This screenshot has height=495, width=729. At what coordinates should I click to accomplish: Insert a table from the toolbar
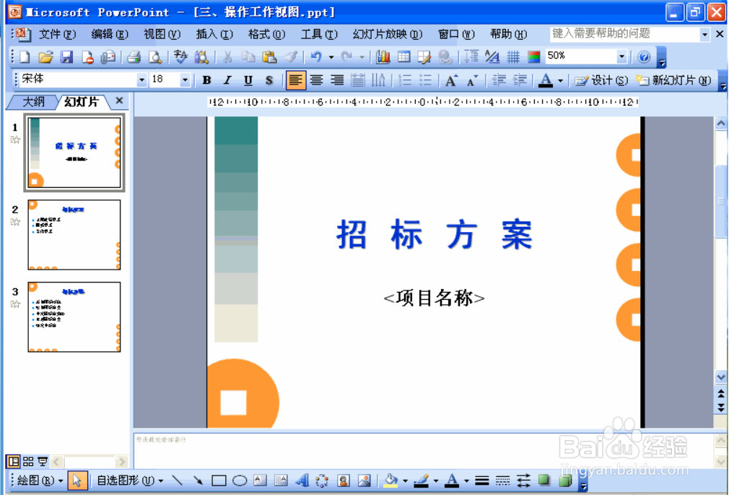tap(404, 57)
